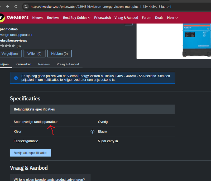This screenshot has height=181, width=211.
Task: Reload the page with refresh icon
Action: [16, 7]
